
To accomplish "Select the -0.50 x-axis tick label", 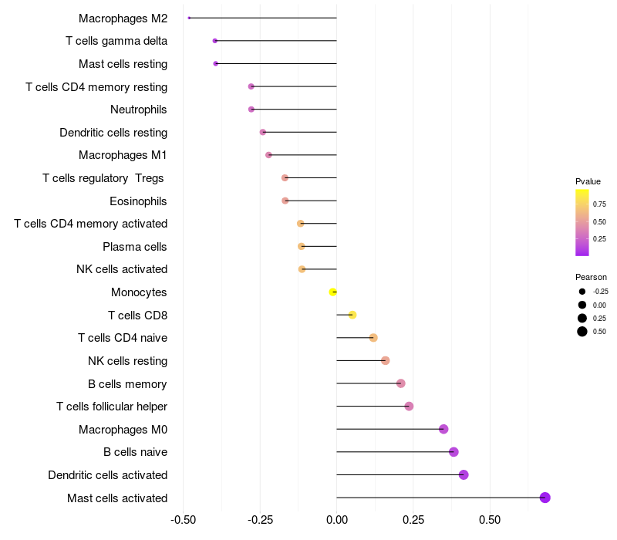I will (x=183, y=520).
